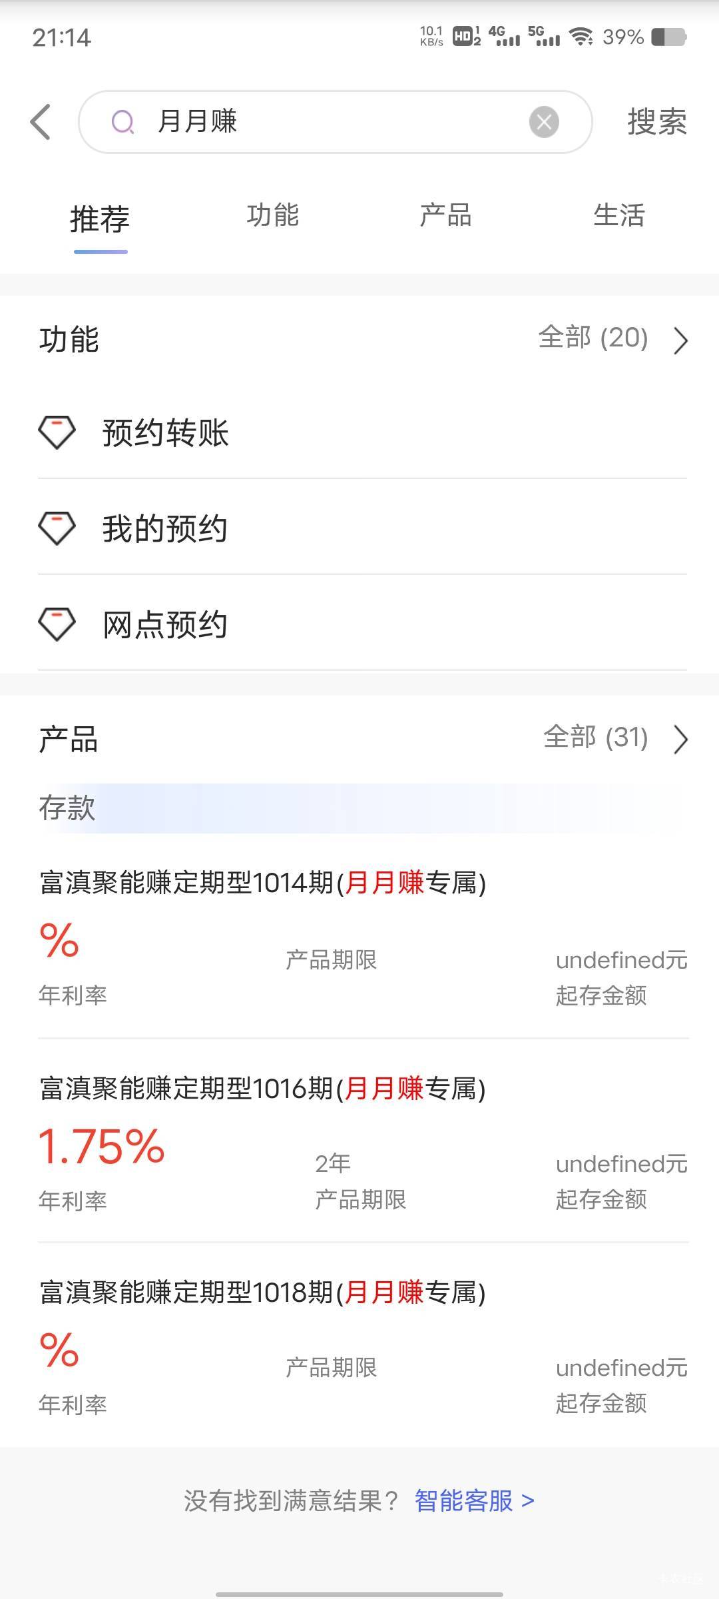Click the diamond icon beside 网点预约
The image size is (719, 1599).
tap(57, 624)
